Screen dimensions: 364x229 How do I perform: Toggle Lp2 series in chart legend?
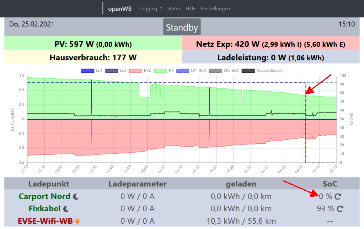(116, 71)
